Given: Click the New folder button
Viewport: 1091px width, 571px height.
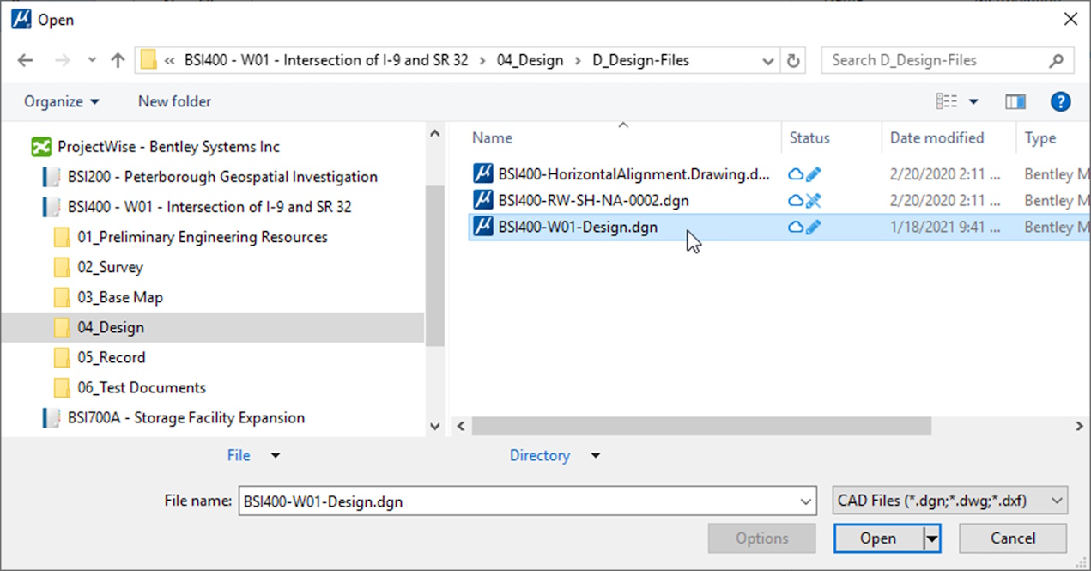Looking at the screenshot, I should click(x=174, y=101).
